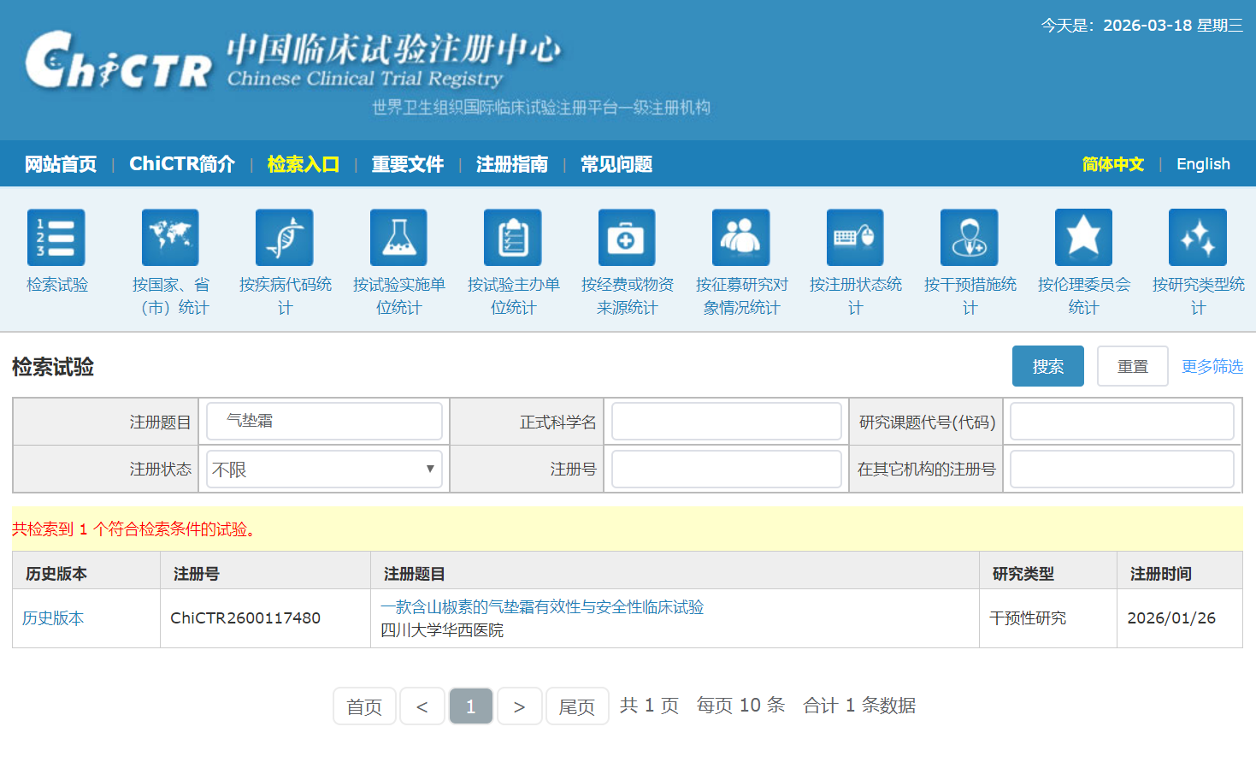1256x768 pixels.
Task: Select 检索入口 in the nav bar
Action: (x=304, y=164)
